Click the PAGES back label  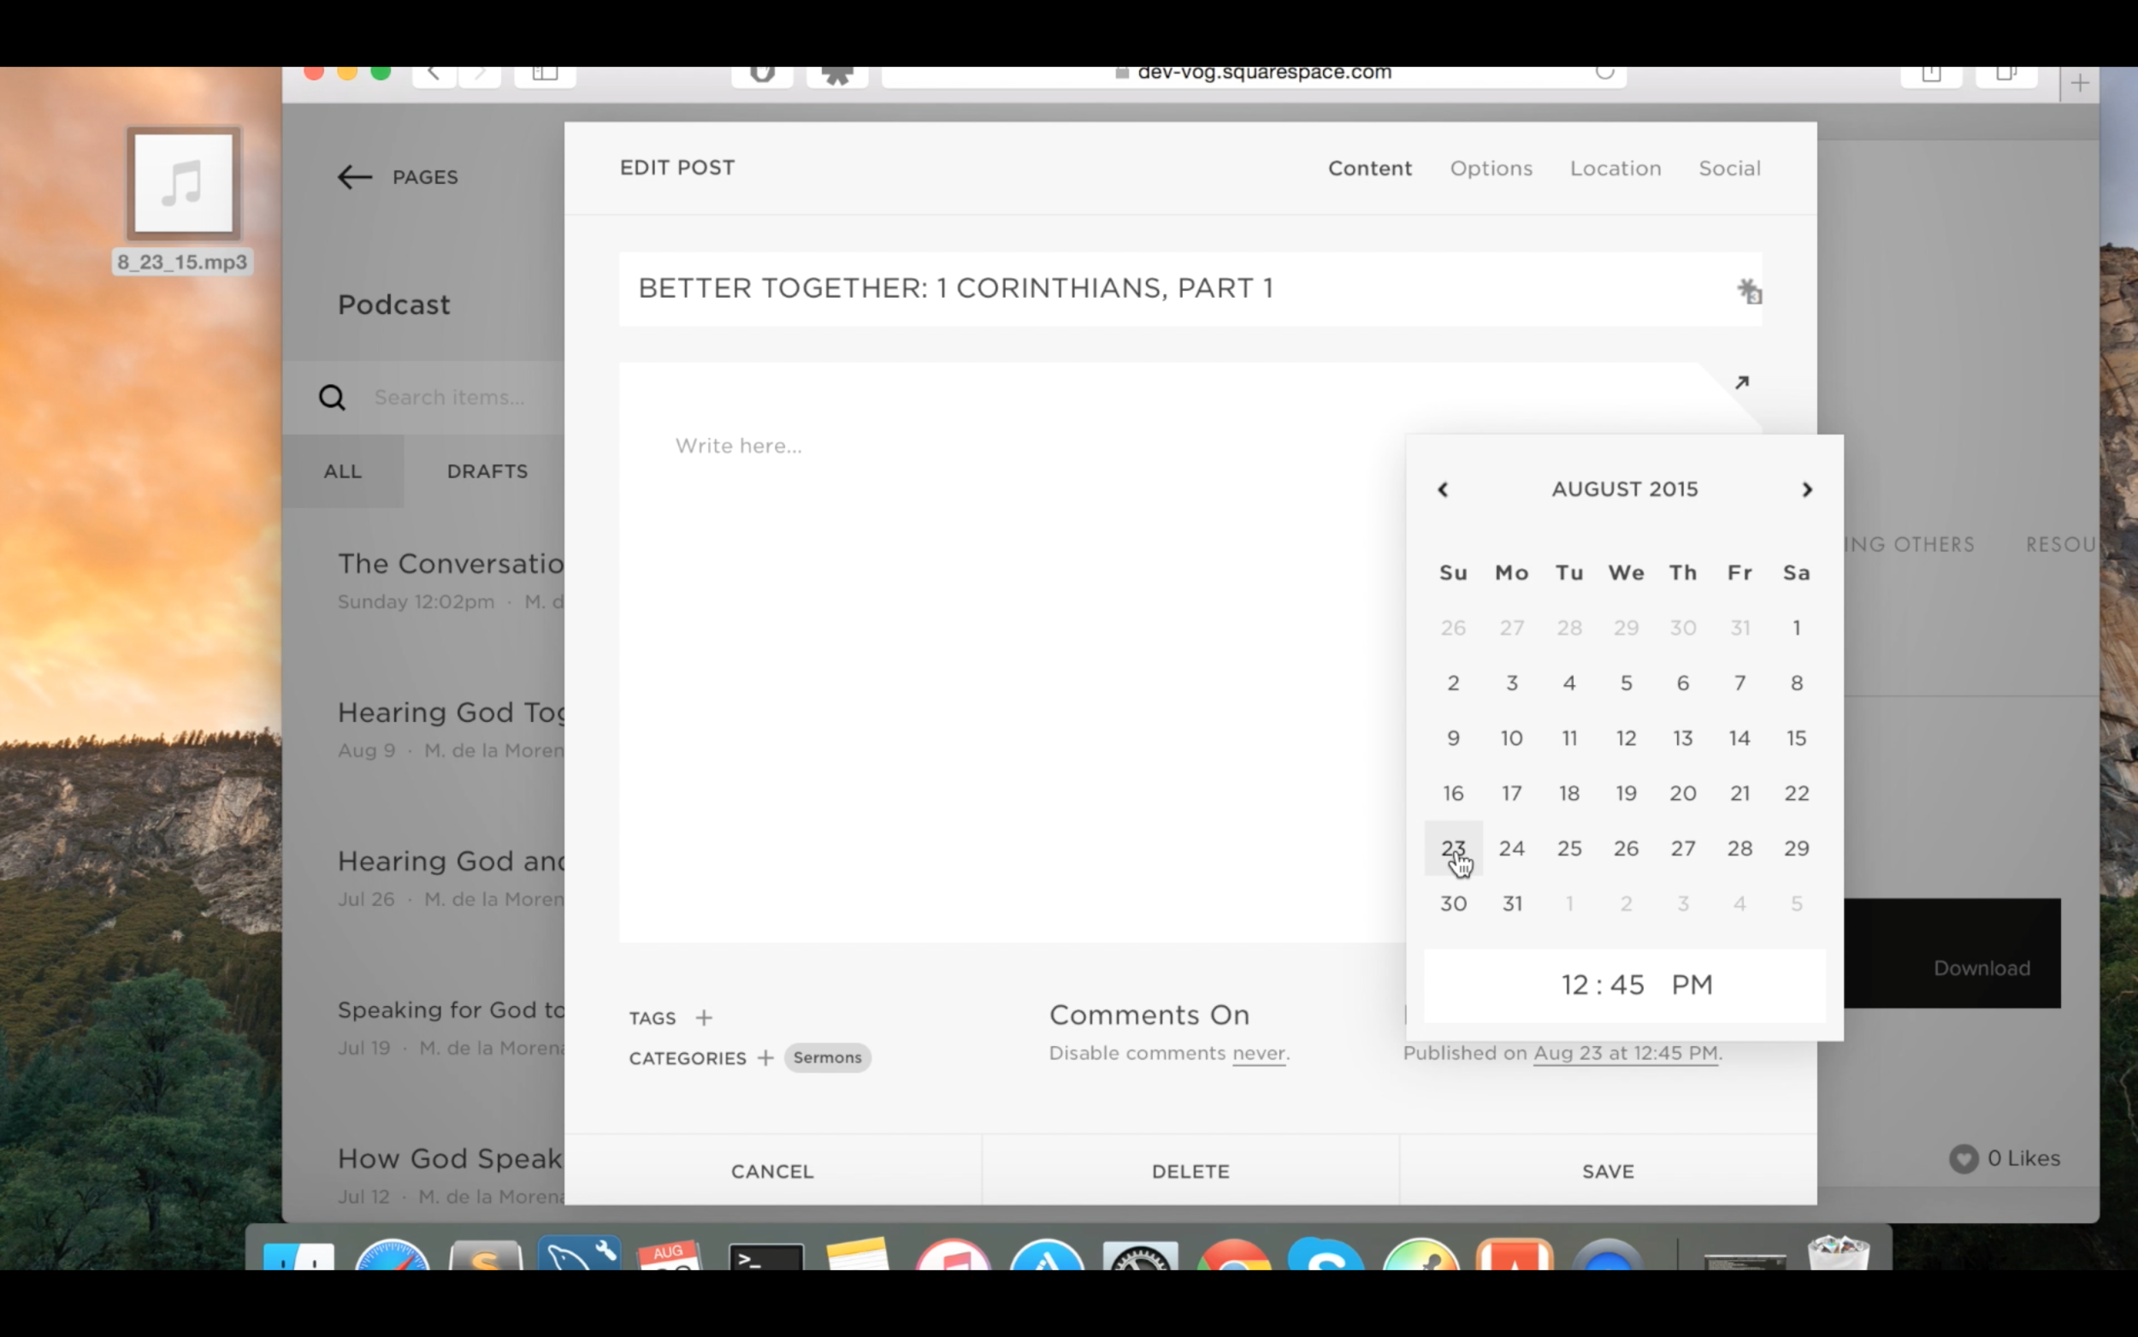click(425, 177)
